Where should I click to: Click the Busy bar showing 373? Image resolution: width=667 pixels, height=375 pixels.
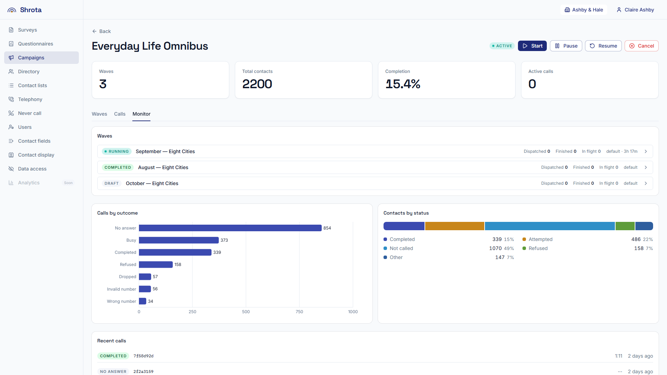coord(179,240)
